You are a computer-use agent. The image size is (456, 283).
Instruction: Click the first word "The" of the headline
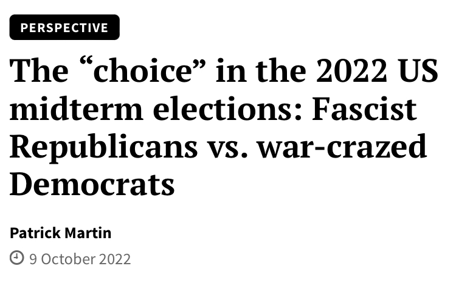coord(39,70)
